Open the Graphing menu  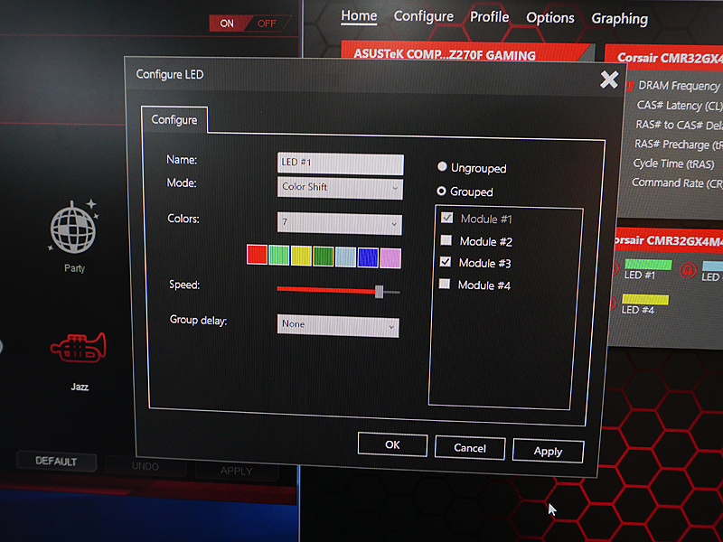tap(619, 19)
